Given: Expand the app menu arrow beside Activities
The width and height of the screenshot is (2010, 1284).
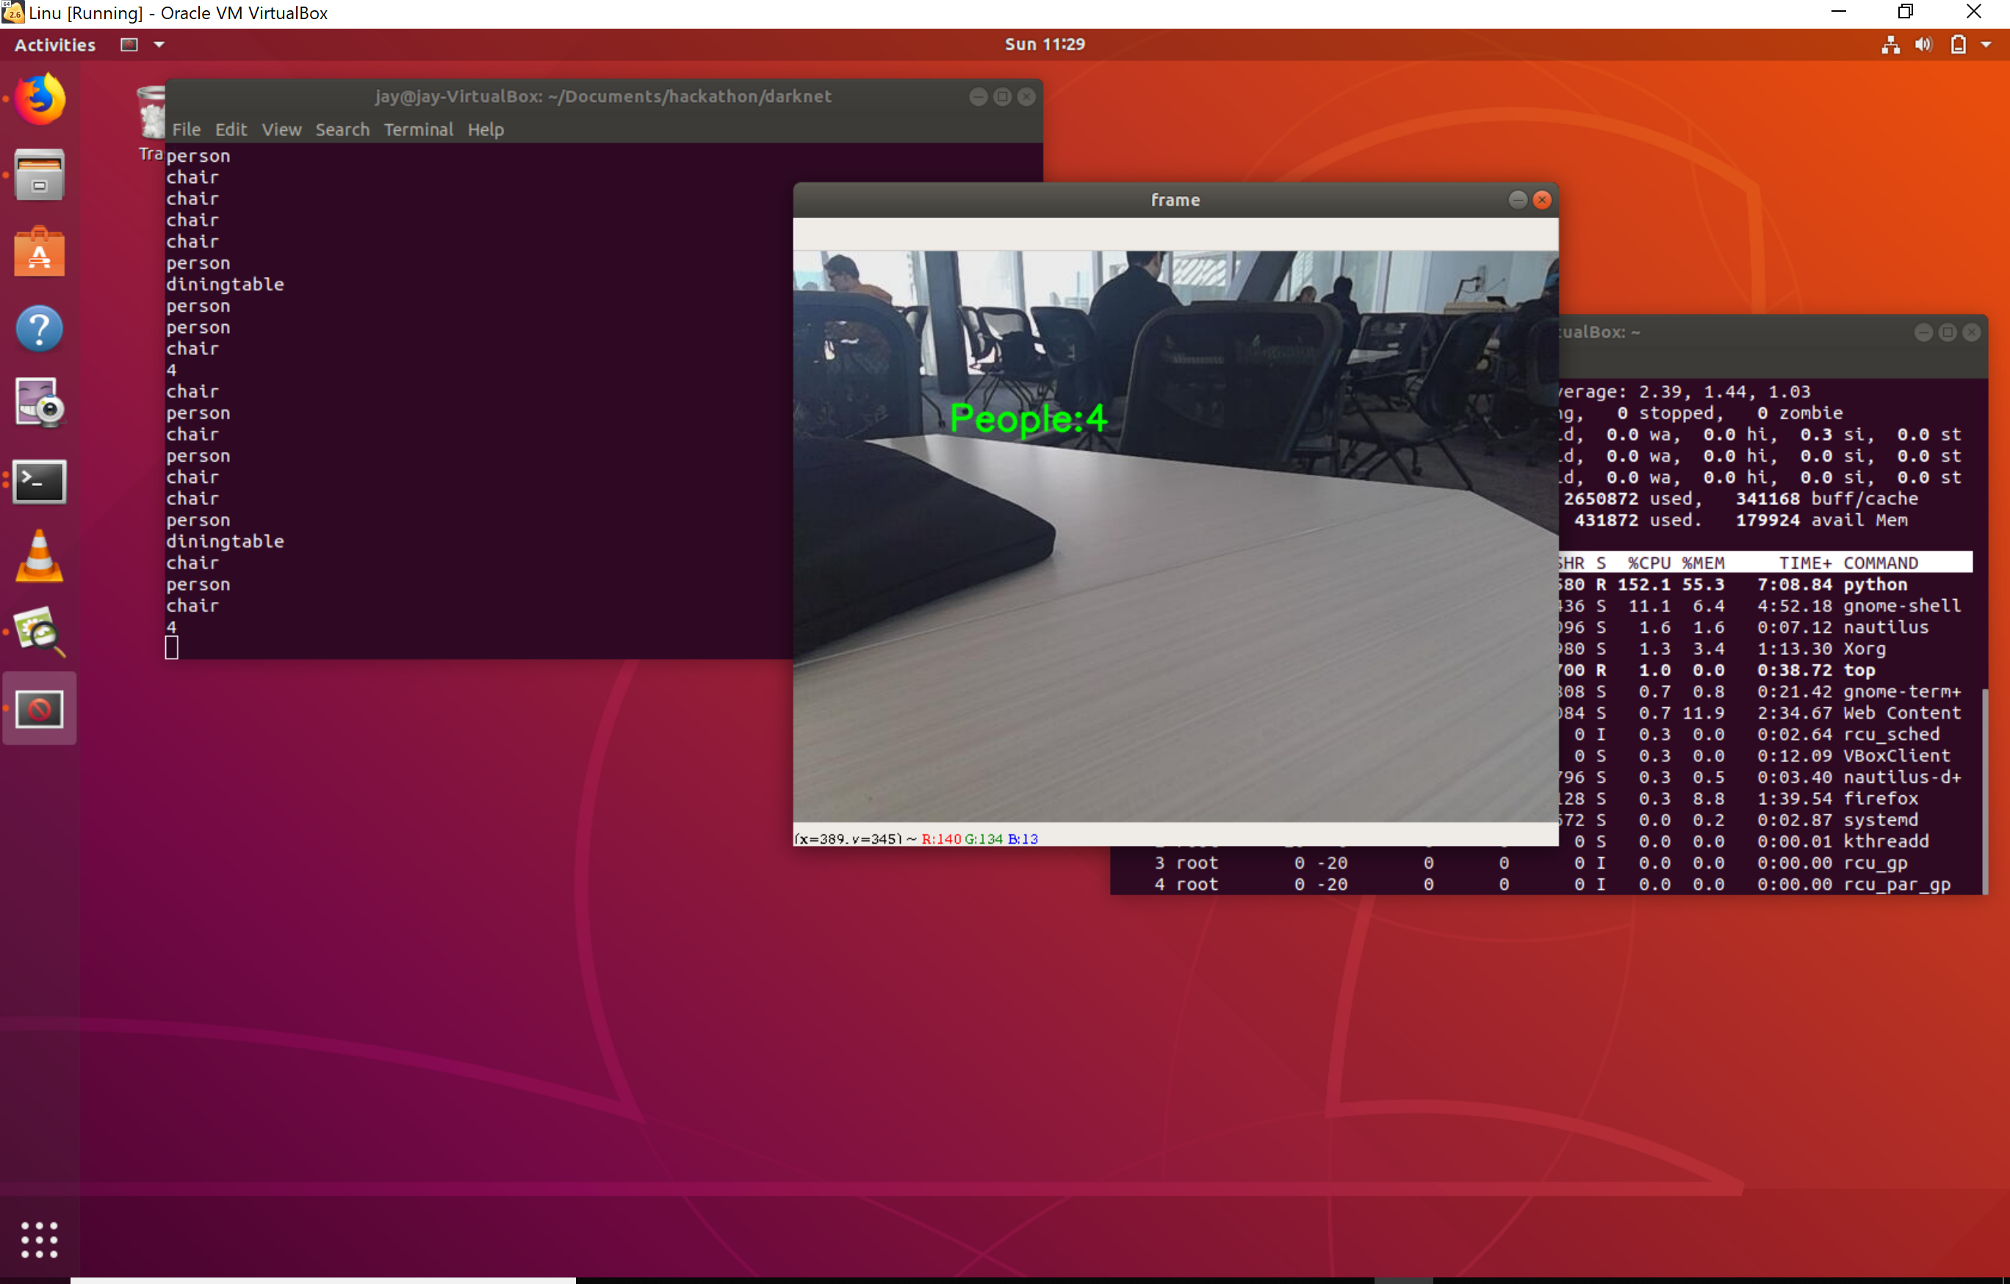Looking at the screenshot, I should point(159,45).
